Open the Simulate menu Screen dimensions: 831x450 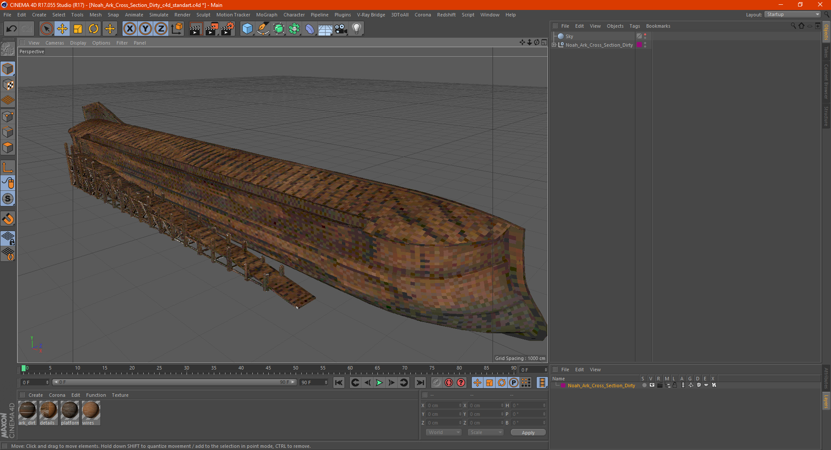(159, 15)
